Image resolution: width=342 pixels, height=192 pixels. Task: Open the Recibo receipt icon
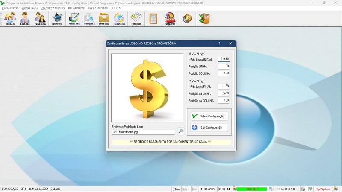[136, 19]
